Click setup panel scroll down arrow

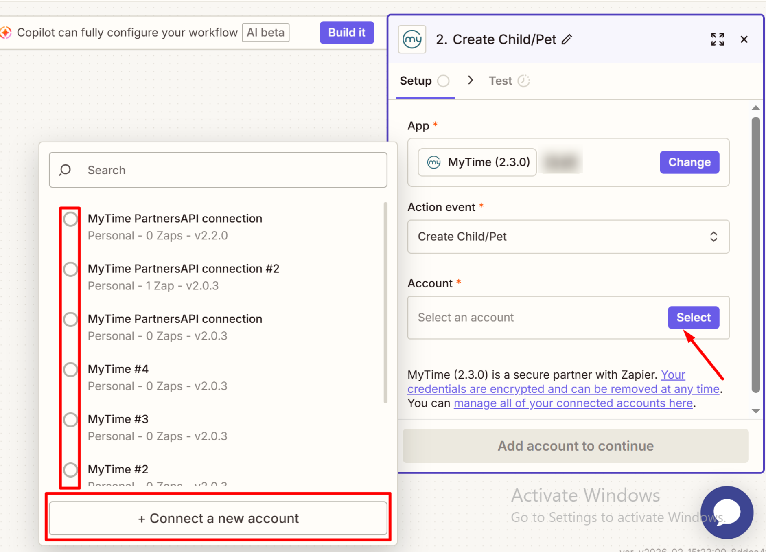tap(756, 411)
